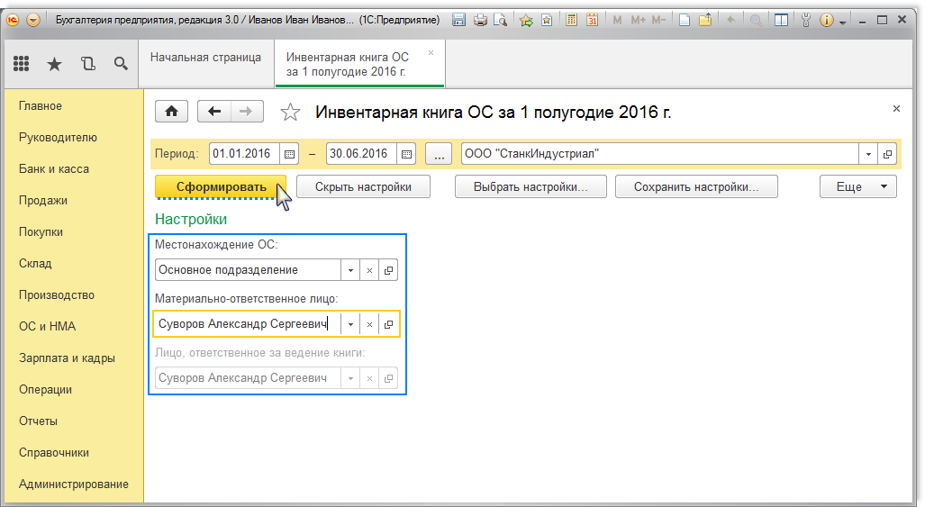Open the Calculator icon
This screenshot has height=507, width=925.
point(571,20)
